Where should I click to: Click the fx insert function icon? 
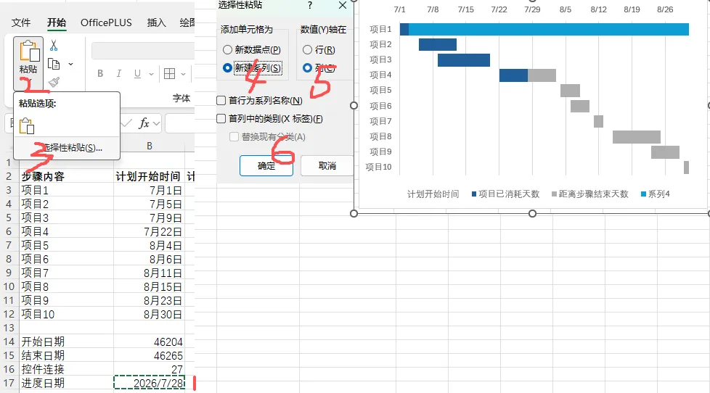pos(144,123)
